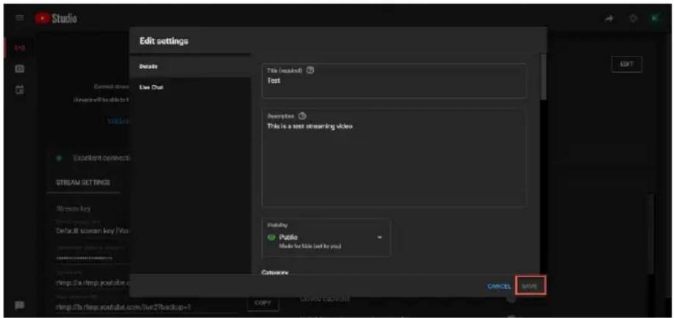Image resolution: width=674 pixels, height=318 pixels.
Task: Click the Description text area
Action: (393, 157)
